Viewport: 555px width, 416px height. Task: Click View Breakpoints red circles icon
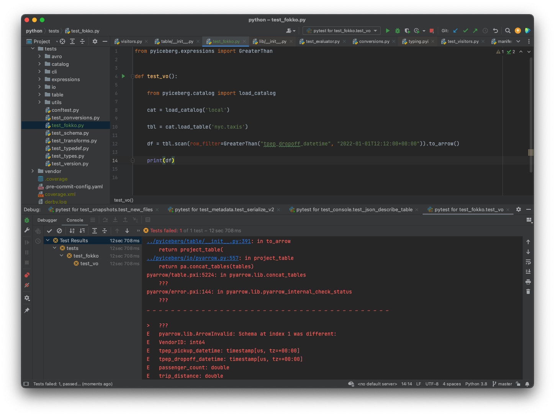pos(27,275)
